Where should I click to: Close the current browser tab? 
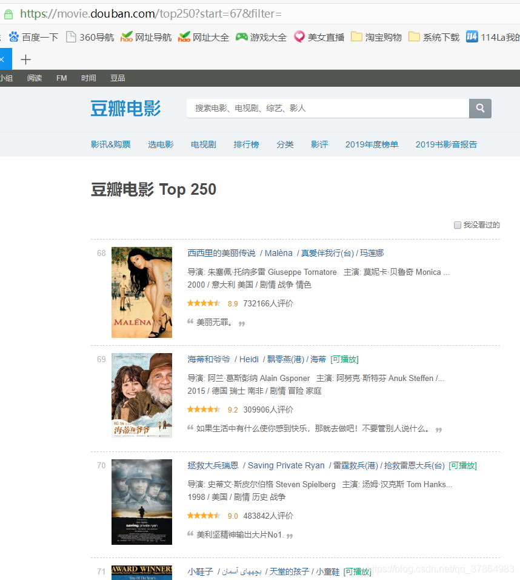click(2, 59)
